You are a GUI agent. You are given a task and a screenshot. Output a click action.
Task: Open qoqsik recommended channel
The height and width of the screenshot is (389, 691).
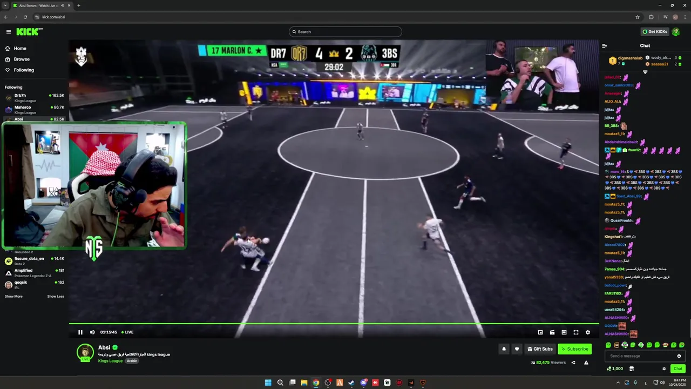[35, 284]
